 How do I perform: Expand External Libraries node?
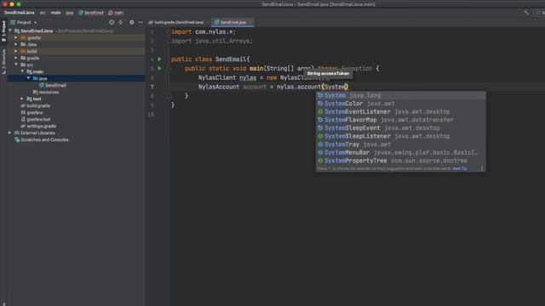(x=9, y=133)
